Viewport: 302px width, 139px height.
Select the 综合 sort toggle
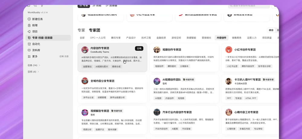[x=271, y=30]
